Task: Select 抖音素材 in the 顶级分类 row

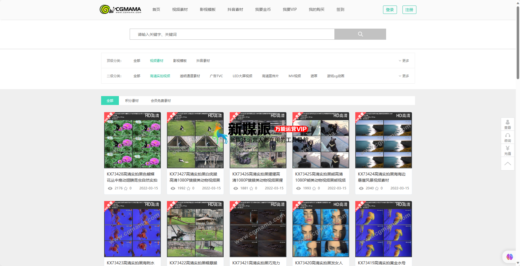Action: (203, 61)
